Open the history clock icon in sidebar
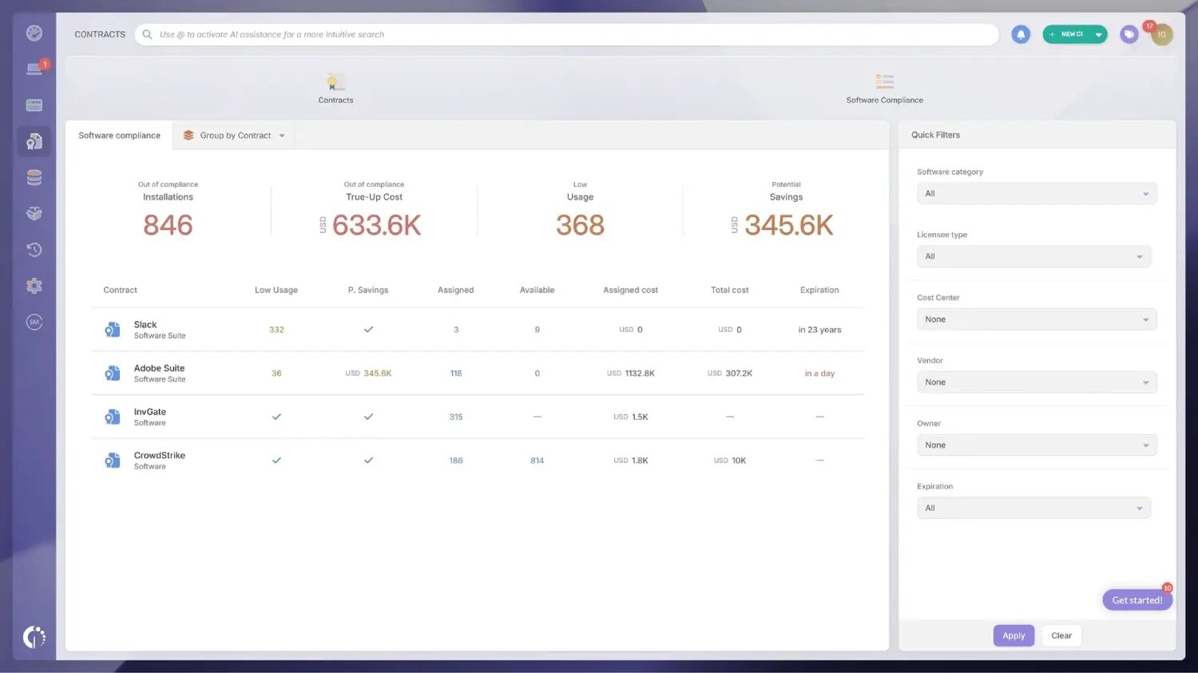This screenshot has height=673, width=1198. pyautogui.click(x=34, y=249)
